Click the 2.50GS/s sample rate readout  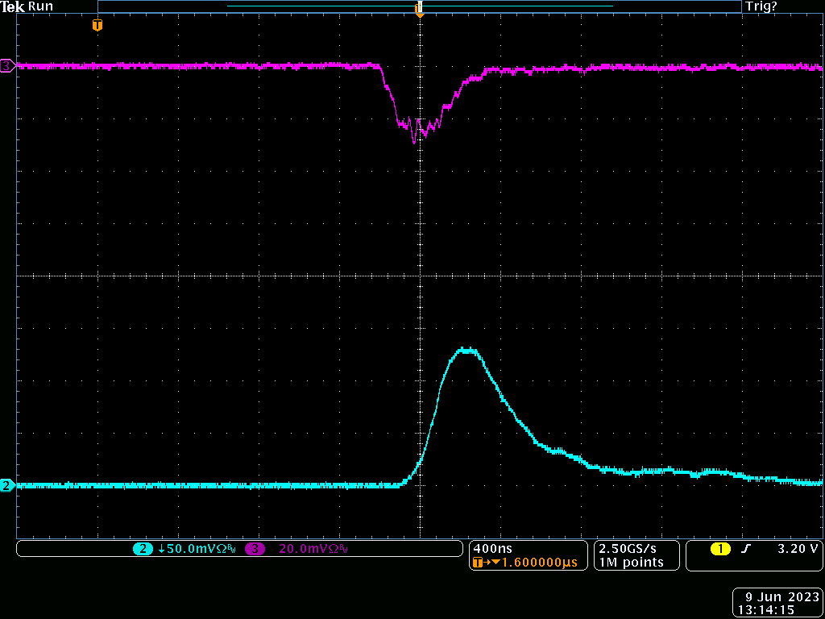628,548
